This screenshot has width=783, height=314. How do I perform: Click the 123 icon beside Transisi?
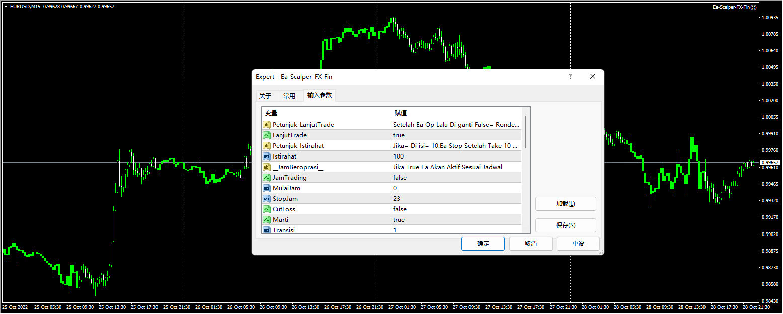[x=267, y=230]
